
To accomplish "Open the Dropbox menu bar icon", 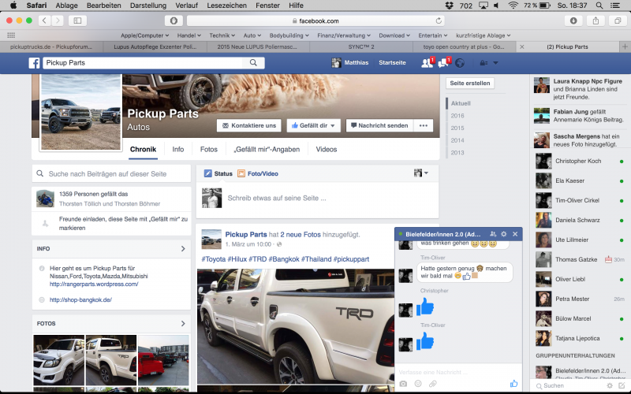I will point(450,6).
